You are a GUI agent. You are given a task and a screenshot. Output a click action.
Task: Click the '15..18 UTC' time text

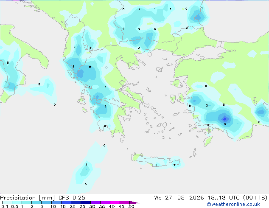(224, 198)
